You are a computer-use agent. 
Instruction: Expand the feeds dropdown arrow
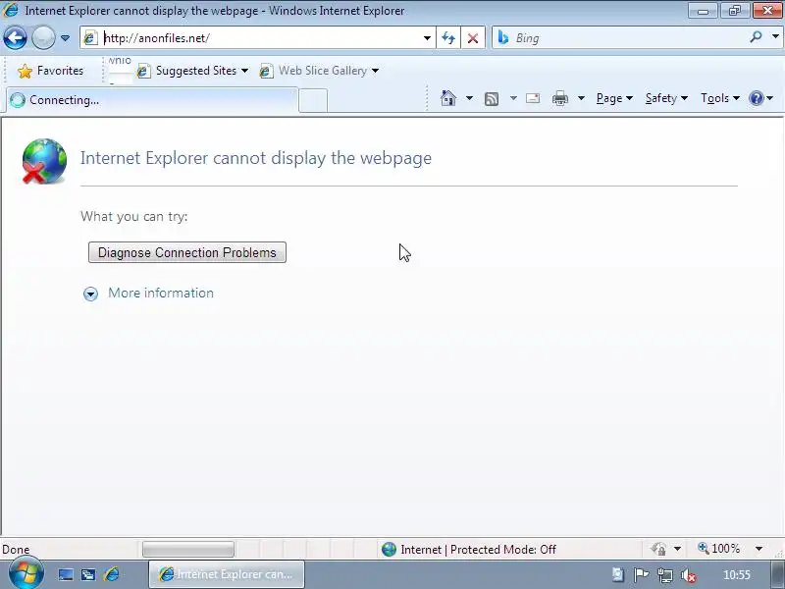tap(513, 98)
